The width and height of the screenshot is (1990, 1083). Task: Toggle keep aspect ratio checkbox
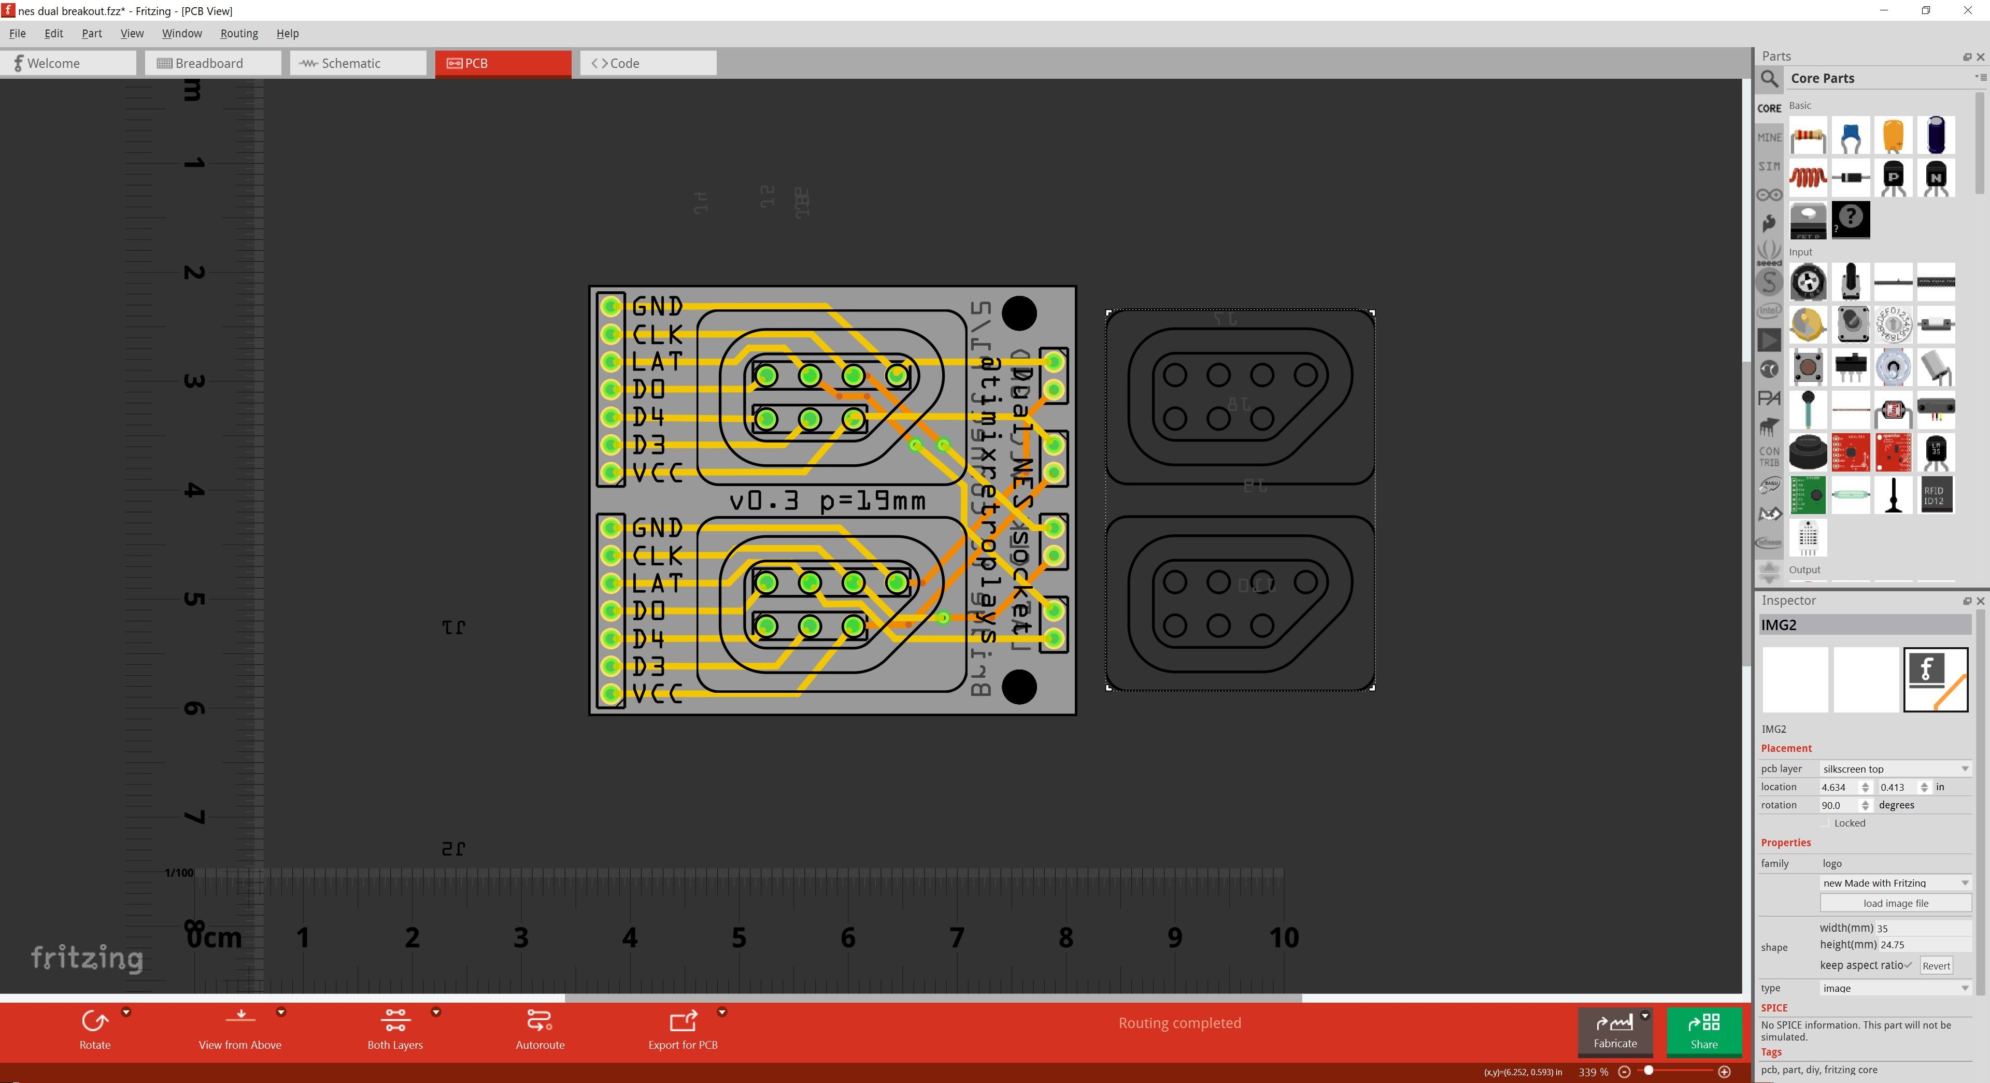(1908, 965)
